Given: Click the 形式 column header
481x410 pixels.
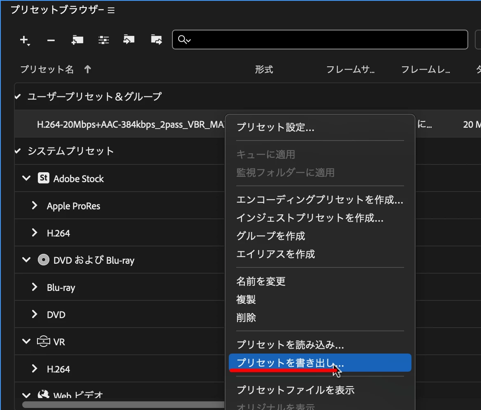Looking at the screenshot, I should tap(264, 70).
